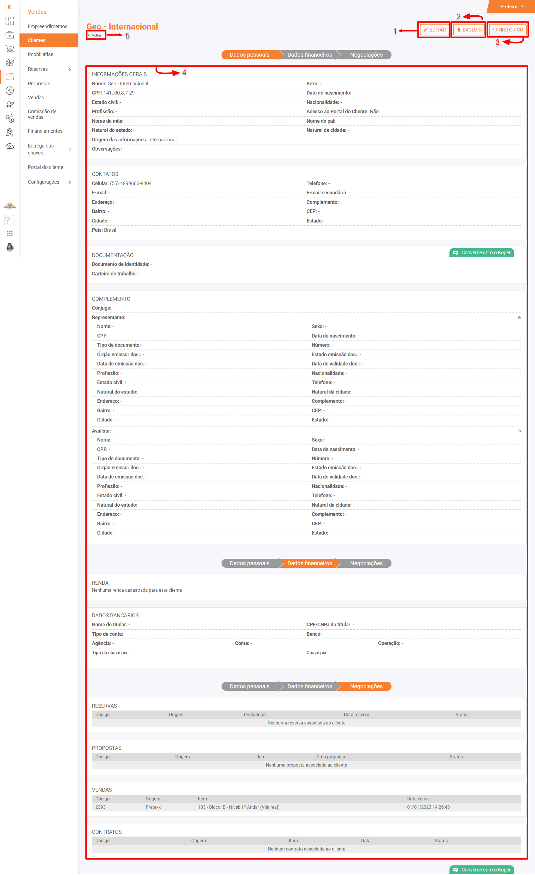Open the Pretexx account dropdown
The image size is (535, 875).
click(x=512, y=7)
